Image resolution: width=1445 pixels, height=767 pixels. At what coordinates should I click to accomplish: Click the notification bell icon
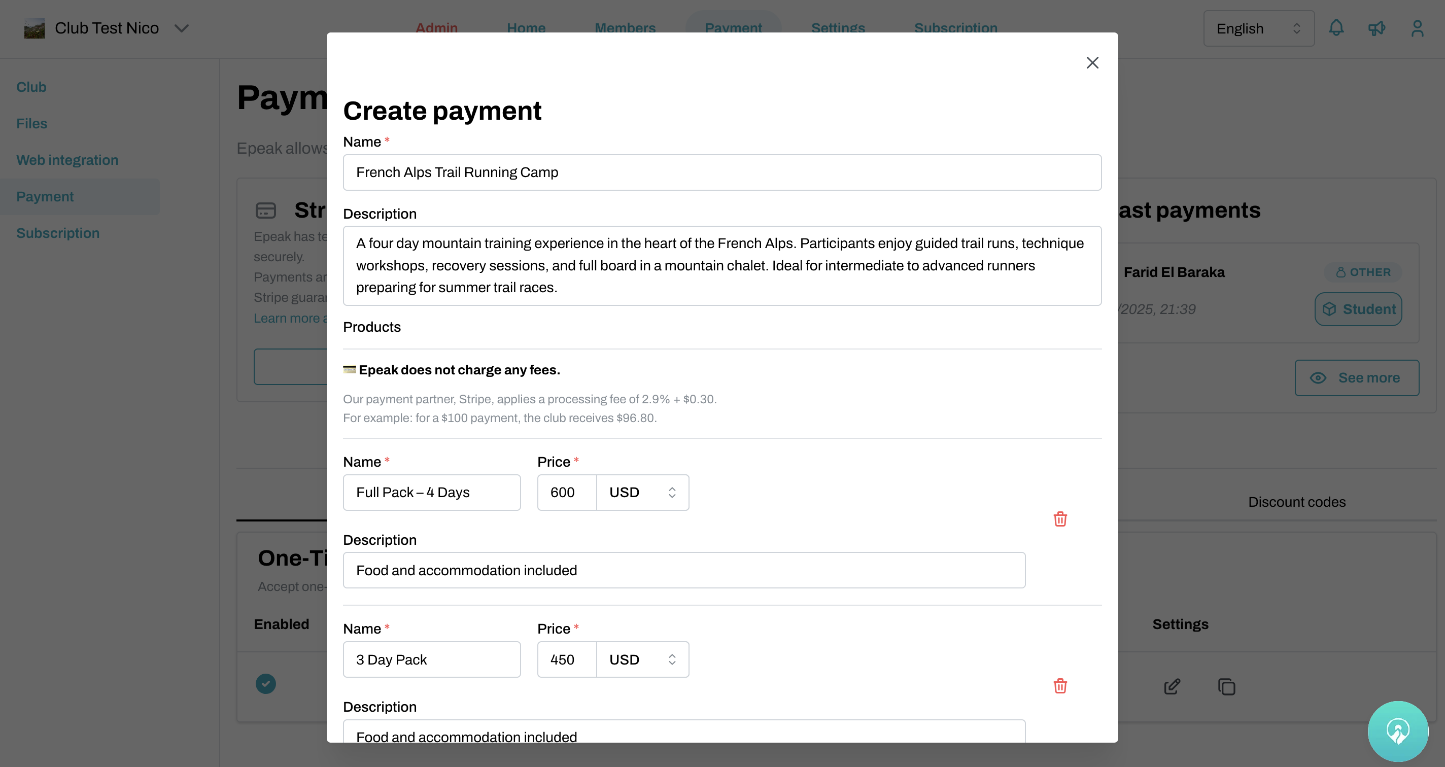1337,28
